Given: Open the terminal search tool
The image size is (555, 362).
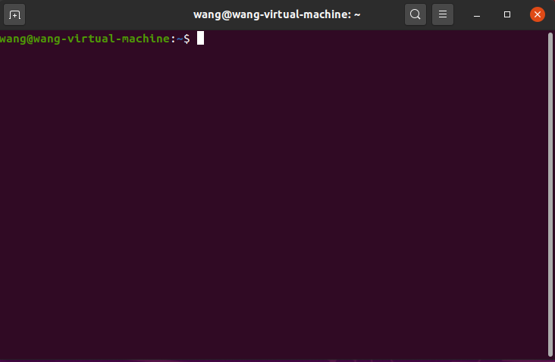Looking at the screenshot, I should (x=415, y=14).
